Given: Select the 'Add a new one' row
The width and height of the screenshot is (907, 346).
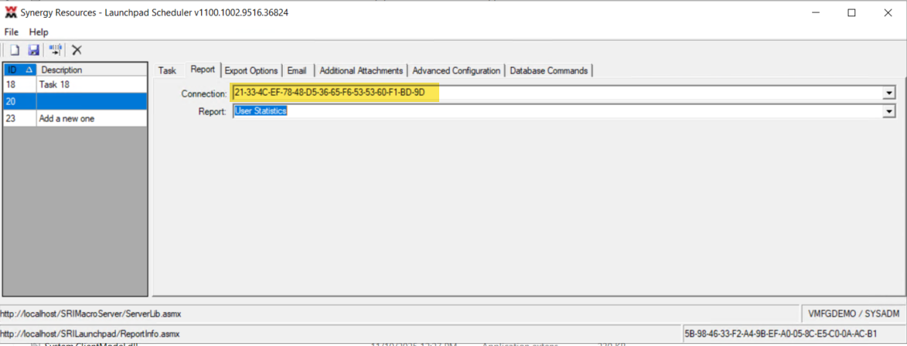Looking at the screenshot, I should 75,118.
